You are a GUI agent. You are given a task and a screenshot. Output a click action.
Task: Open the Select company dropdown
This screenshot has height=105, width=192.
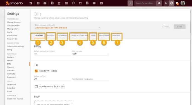pos(68,28)
